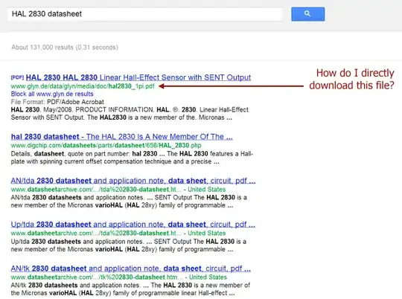Click datasheetarchive URL under AN/tda result
Image resolution: width=402 pixels, height=299 pixels.
click(x=96, y=190)
